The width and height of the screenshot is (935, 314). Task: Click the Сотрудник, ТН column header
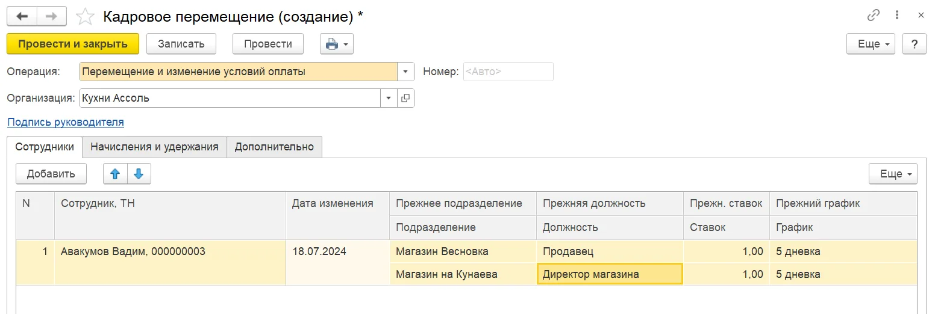coord(170,215)
